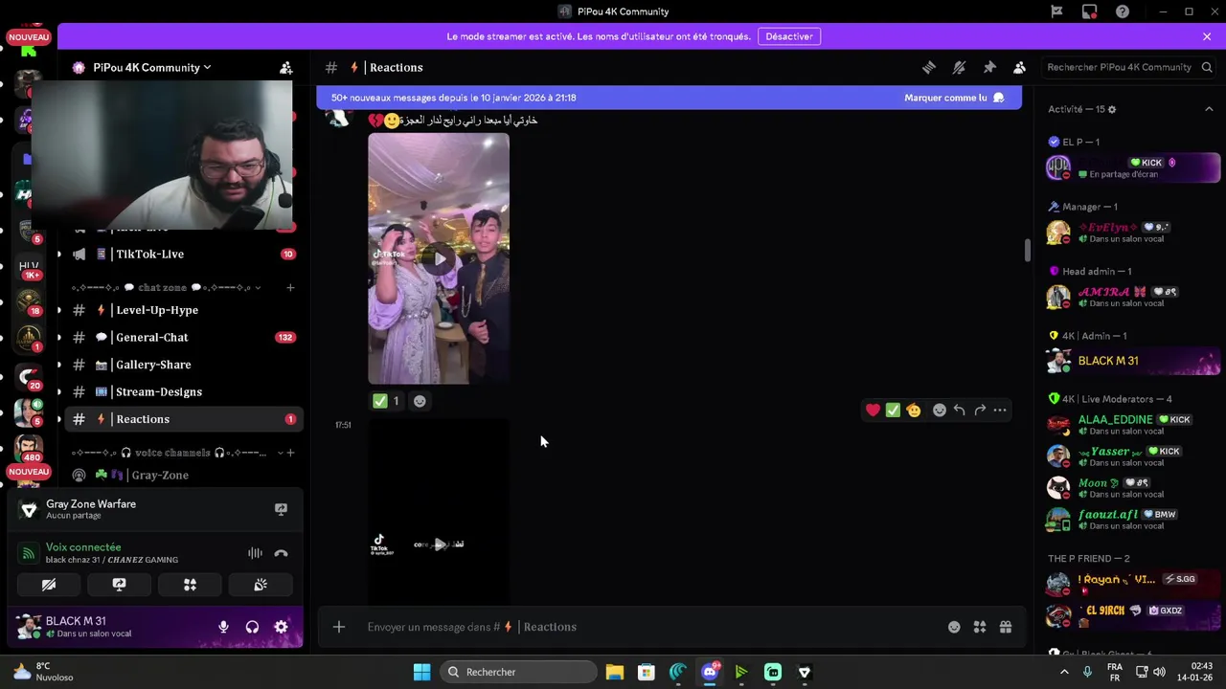Expand the Stream-Designs channel arrow

pyautogui.click(x=59, y=391)
